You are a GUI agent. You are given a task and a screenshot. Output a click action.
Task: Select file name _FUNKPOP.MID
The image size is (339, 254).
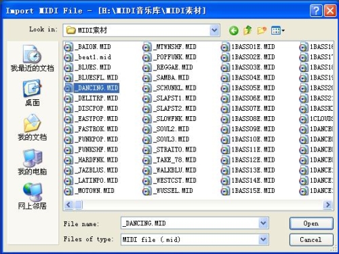click(x=97, y=139)
